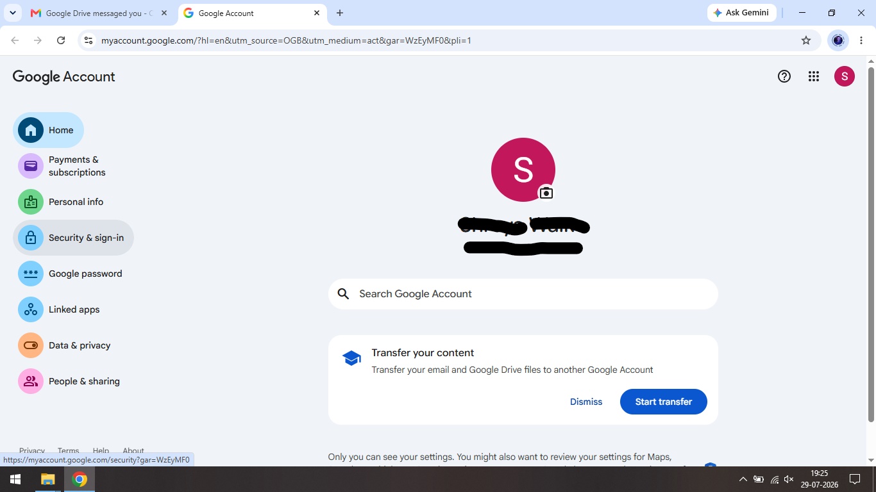Image resolution: width=876 pixels, height=492 pixels.
Task: Expand the tab search dropdown
Action: coord(13,13)
